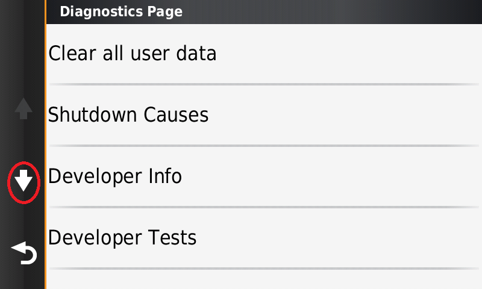Click the orange vertical divider line
Viewport: 482px width, 289px height.
click(x=46, y=144)
